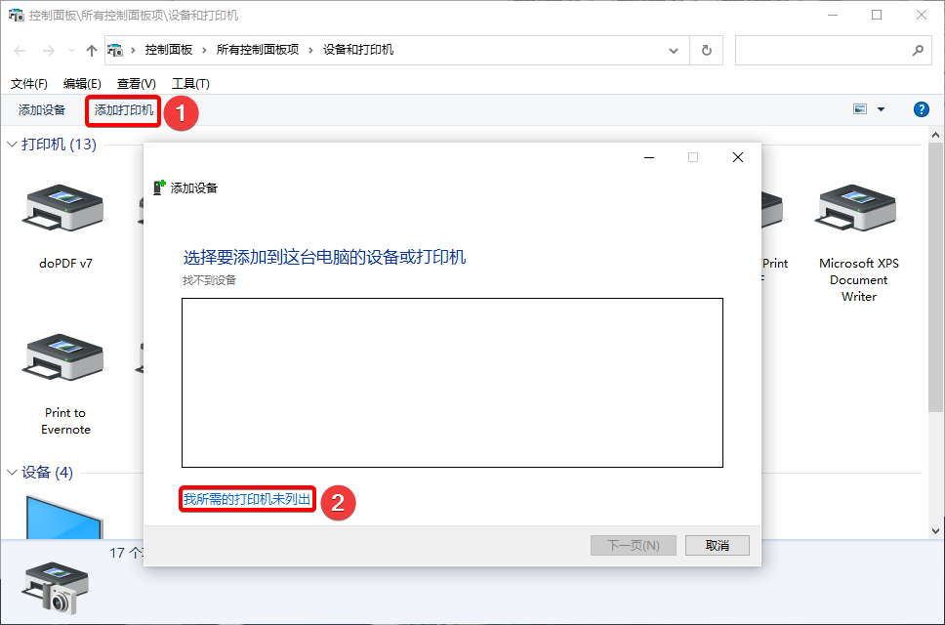Click the scrollbar up arrow

pyautogui.click(x=935, y=135)
